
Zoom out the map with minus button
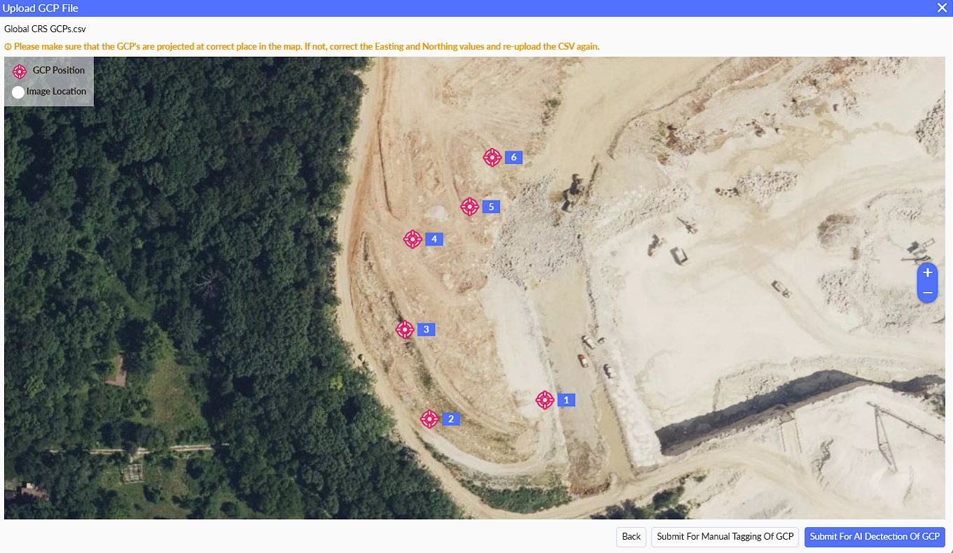[x=927, y=293]
